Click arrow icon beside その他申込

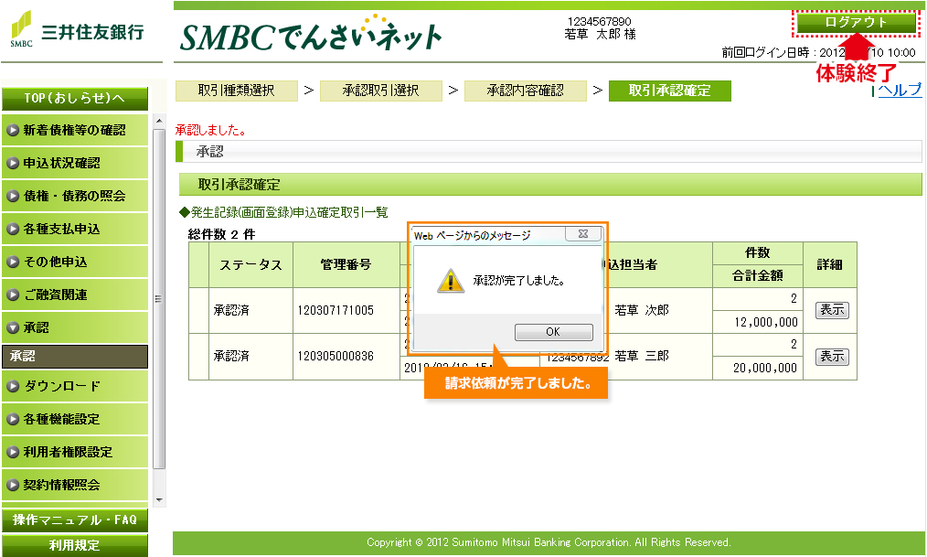13,262
